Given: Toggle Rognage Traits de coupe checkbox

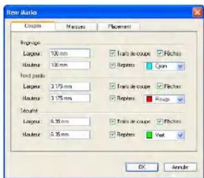Looking at the screenshot, I should click(113, 53).
